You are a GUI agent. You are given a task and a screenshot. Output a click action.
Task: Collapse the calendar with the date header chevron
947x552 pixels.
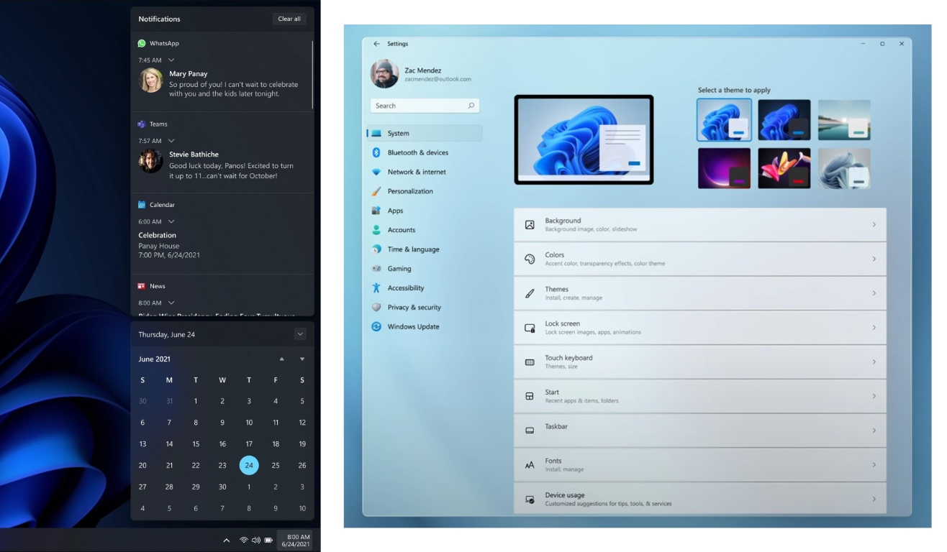pos(300,334)
